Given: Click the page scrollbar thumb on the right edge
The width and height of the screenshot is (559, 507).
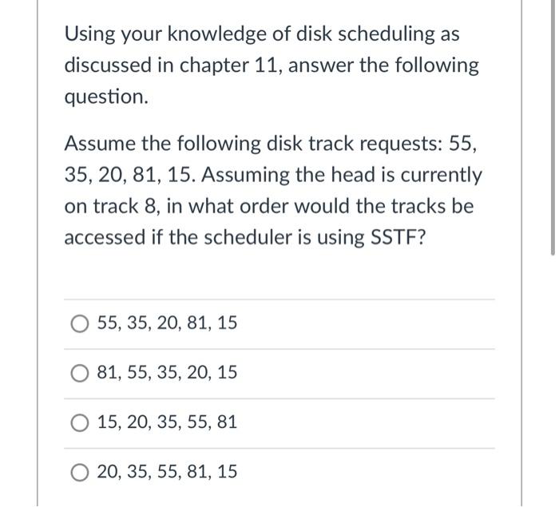Looking at the screenshot, I should coord(553,128).
